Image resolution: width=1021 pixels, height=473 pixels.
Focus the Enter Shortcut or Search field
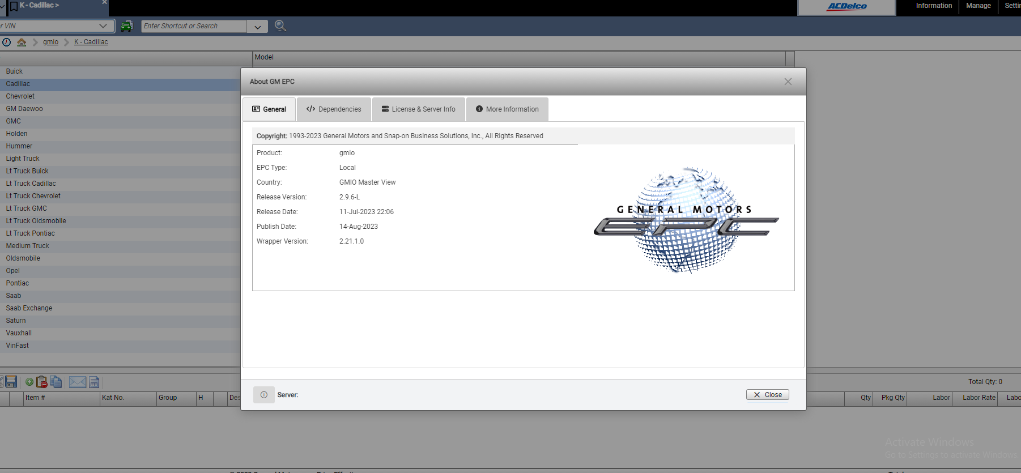194,26
